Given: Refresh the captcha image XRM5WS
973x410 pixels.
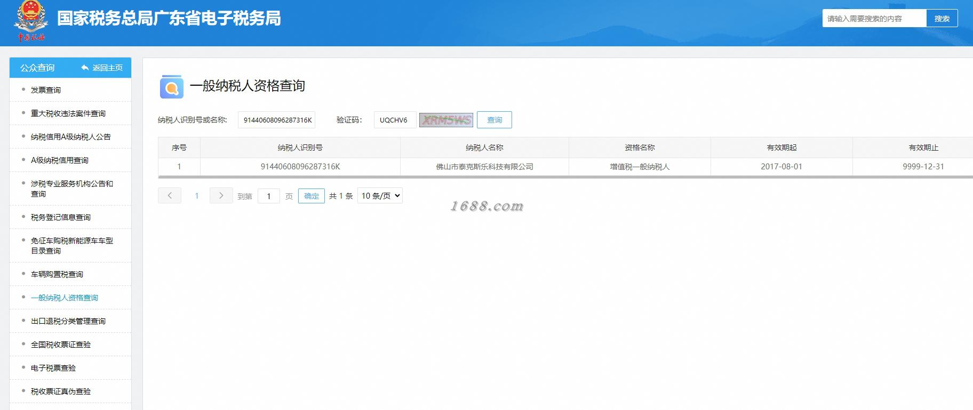Looking at the screenshot, I should coord(446,120).
